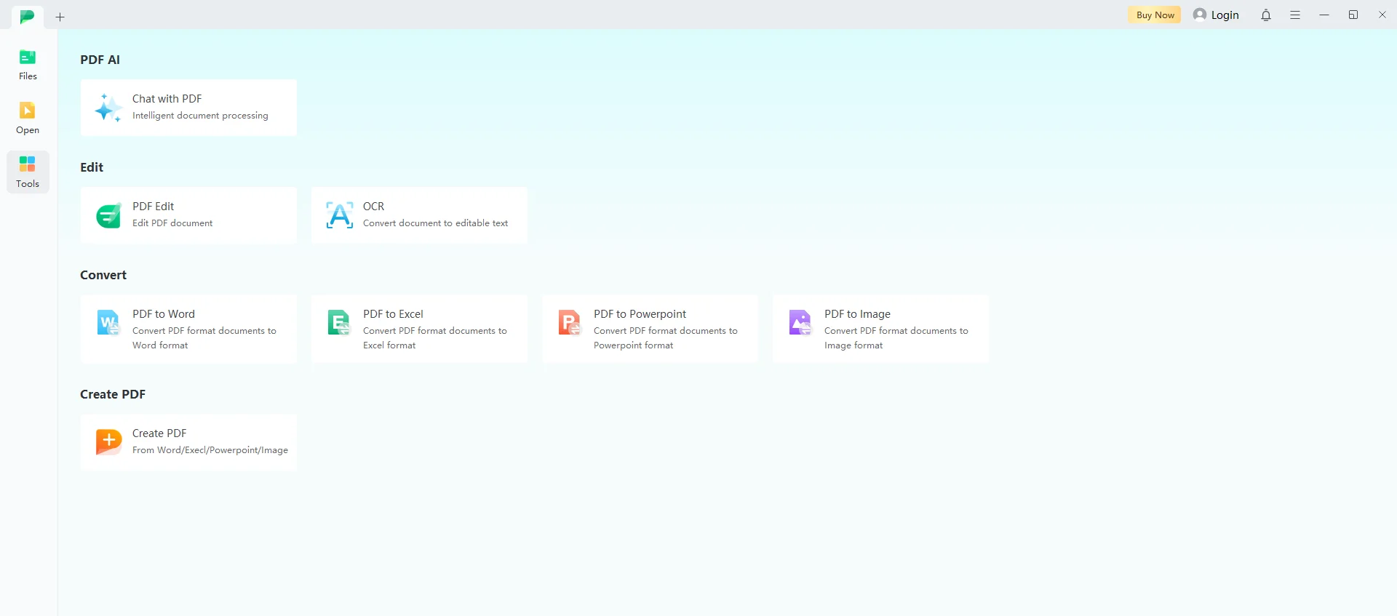Click the Open folder icon in sidebar
The width and height of the screenshot is (1397, 616).
tap(28, 111)
